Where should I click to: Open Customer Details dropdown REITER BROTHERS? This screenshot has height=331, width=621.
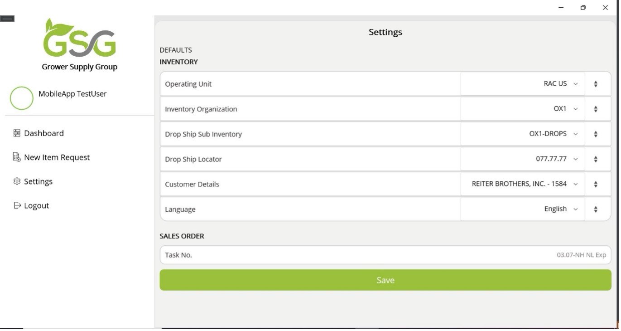point(522,184)
